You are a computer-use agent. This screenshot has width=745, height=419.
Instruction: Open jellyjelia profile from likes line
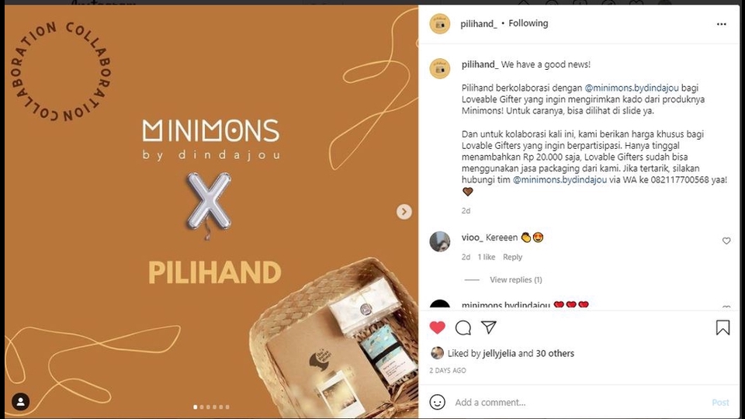click(499, 354)
